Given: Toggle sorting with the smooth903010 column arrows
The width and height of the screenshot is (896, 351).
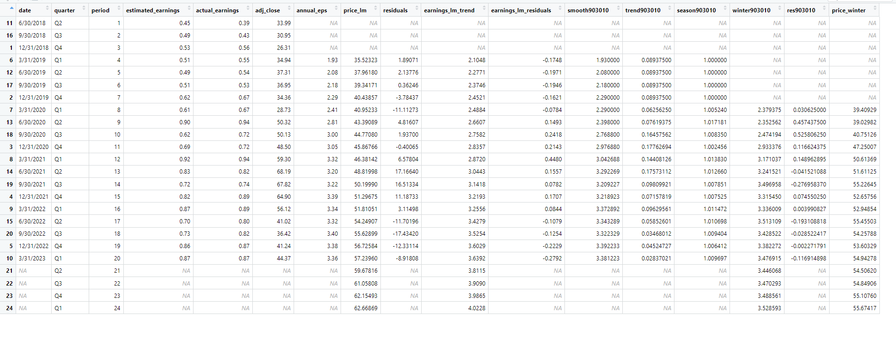Looking at the screenshot, I should pyautogui.click(x=618, y=8).
